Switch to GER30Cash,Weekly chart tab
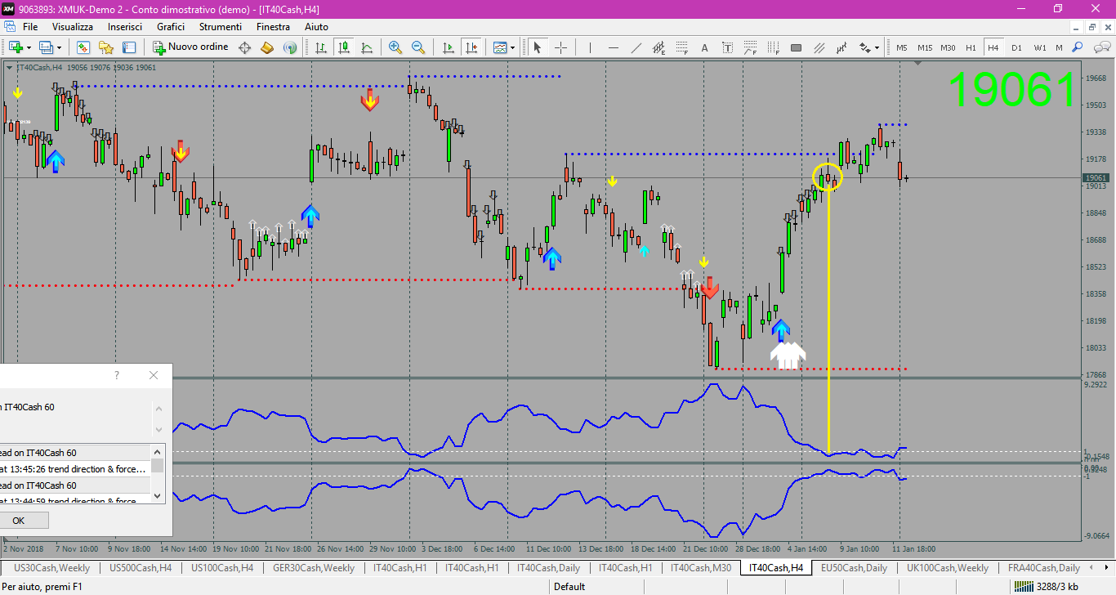Image resolution: width=1116 pixels, height=595 pixels. click(x=314, y=567)
